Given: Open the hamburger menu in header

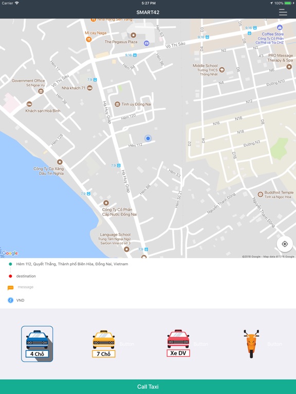Looking at the screenshot, I should 283,12.
